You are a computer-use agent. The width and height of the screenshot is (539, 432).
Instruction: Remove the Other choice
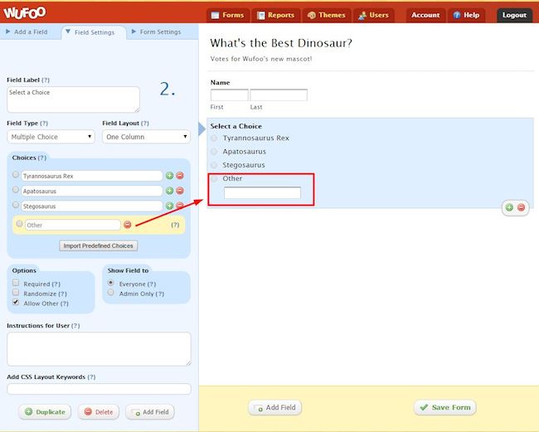pyautogui.click(x=128, y=225)
